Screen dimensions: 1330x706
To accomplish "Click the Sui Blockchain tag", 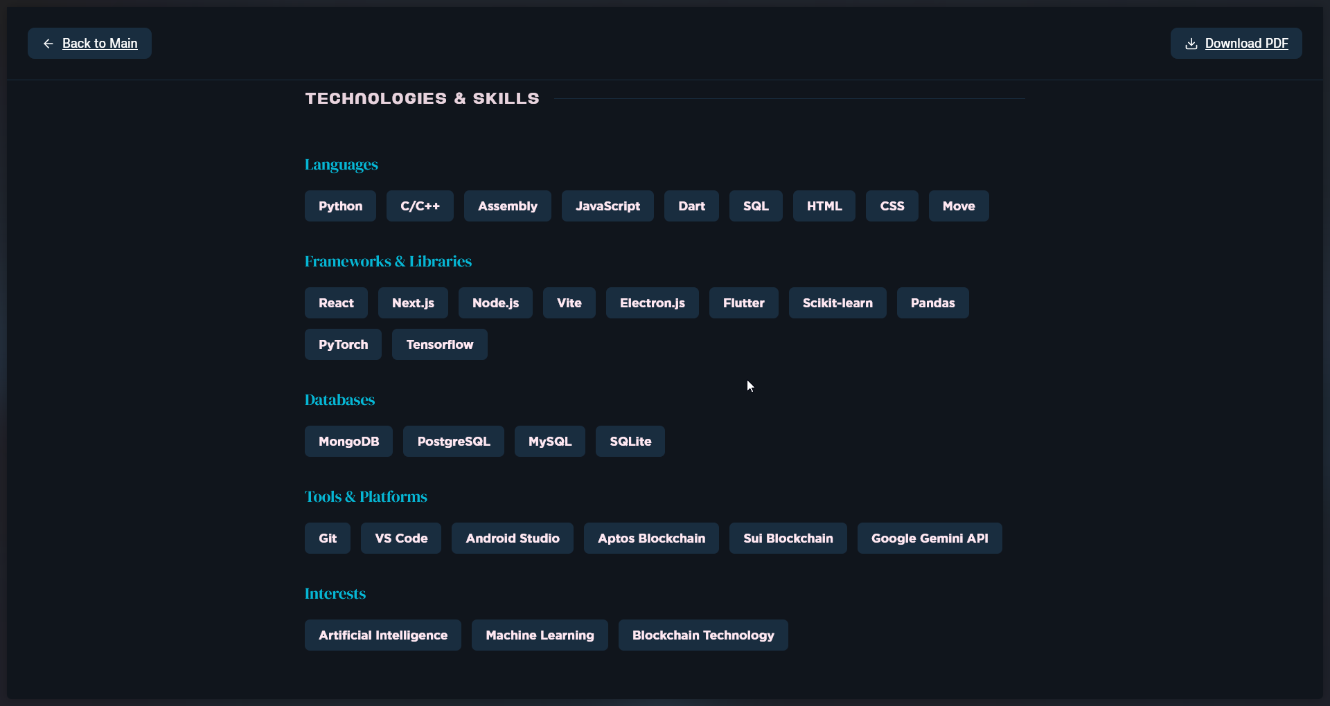I will (788, 538).
